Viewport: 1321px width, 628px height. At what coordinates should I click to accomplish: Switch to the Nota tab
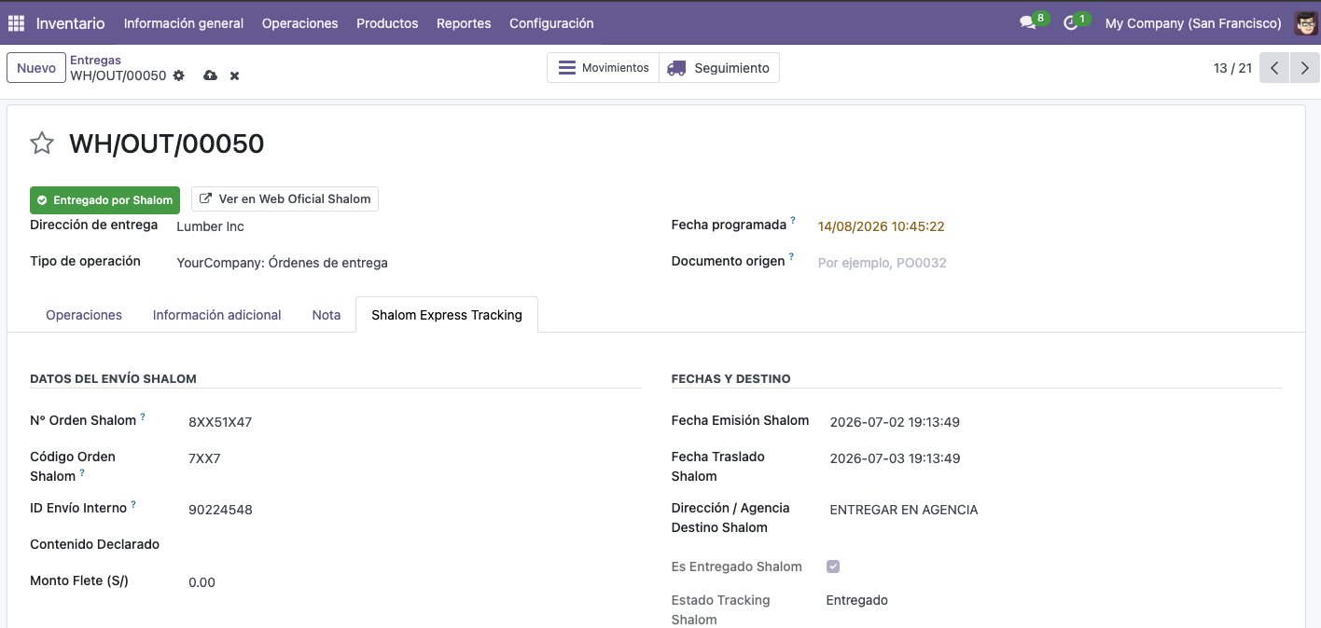pos(327,315)
